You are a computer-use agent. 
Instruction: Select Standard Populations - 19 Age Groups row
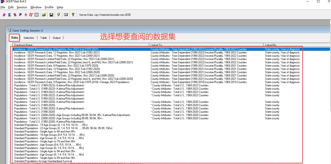coord(51,125)
